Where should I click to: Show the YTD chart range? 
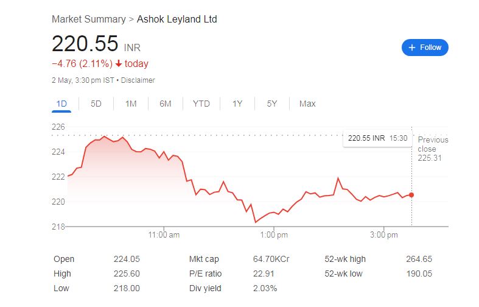201,104
